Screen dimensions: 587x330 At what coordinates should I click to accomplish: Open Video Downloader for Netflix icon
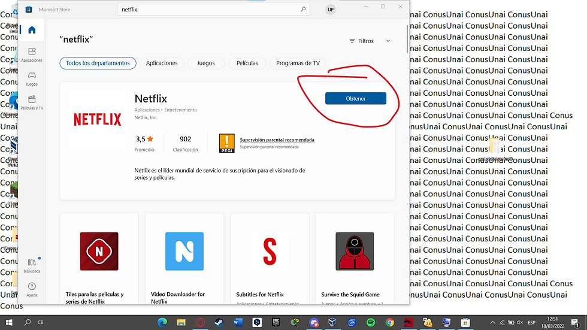pyautogui.click(x=184, y=252)
